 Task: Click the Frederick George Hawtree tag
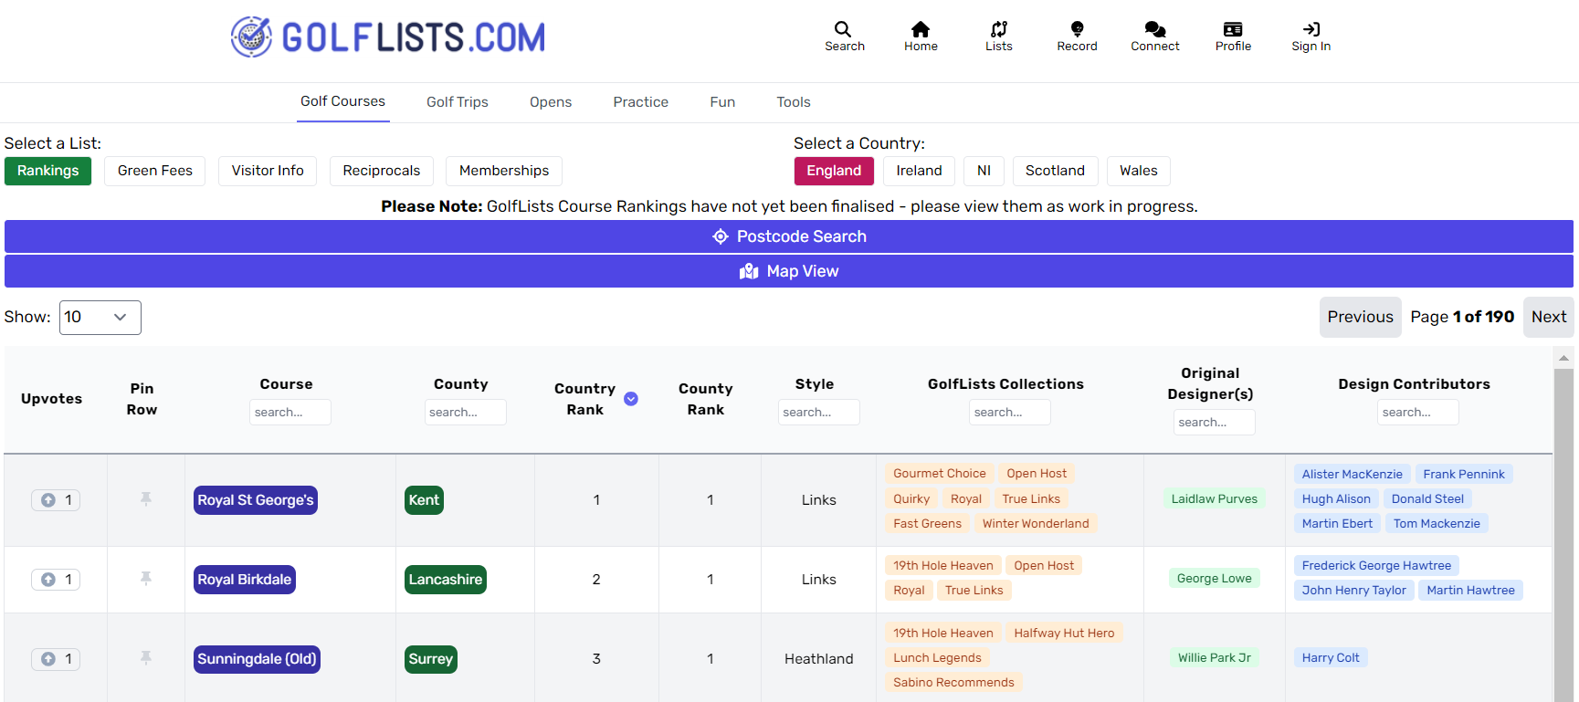[x=1376, y=566]
